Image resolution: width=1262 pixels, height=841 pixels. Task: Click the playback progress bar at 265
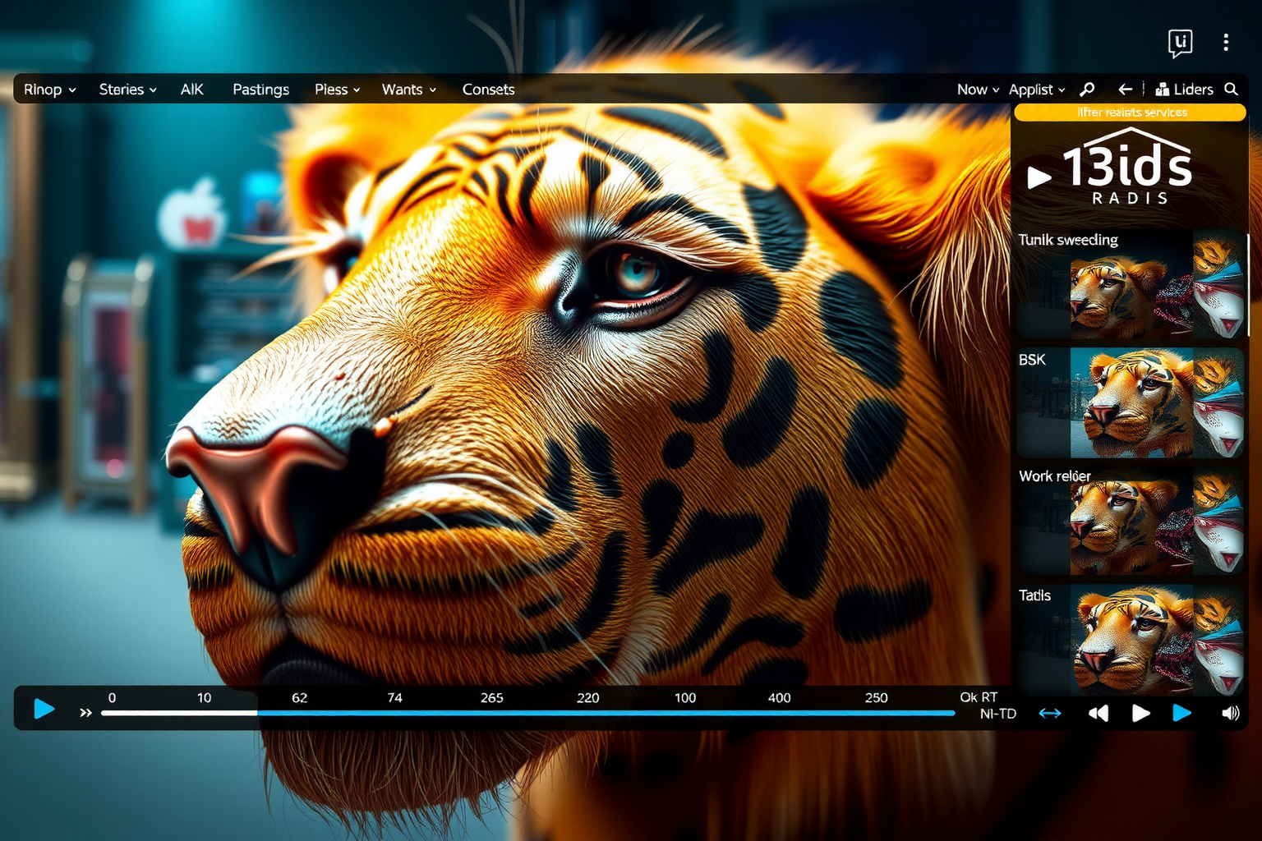click(491, 713)
